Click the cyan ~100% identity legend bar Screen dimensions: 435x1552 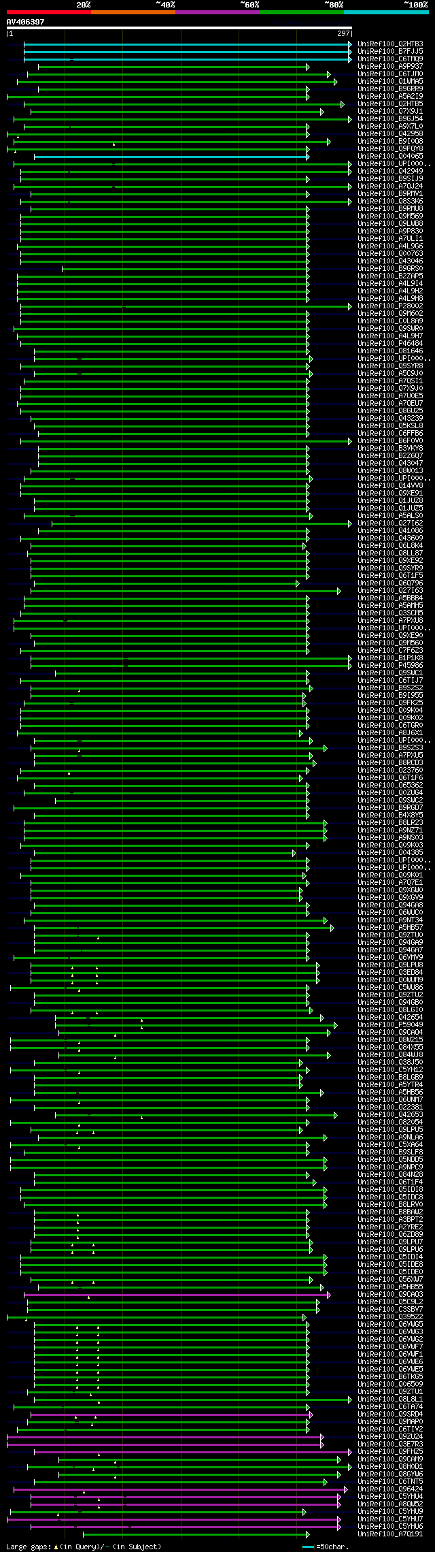pos(385,12)
